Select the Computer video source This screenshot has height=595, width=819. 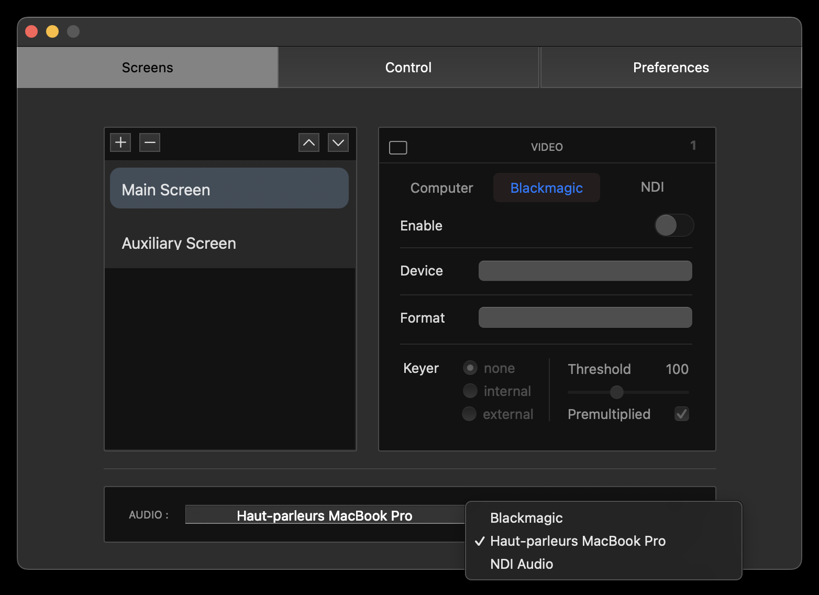(x=441, y=188)
